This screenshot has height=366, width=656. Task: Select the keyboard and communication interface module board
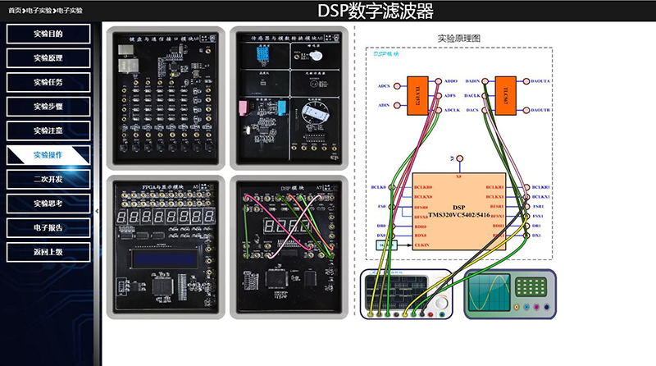(x=164, y=97)
